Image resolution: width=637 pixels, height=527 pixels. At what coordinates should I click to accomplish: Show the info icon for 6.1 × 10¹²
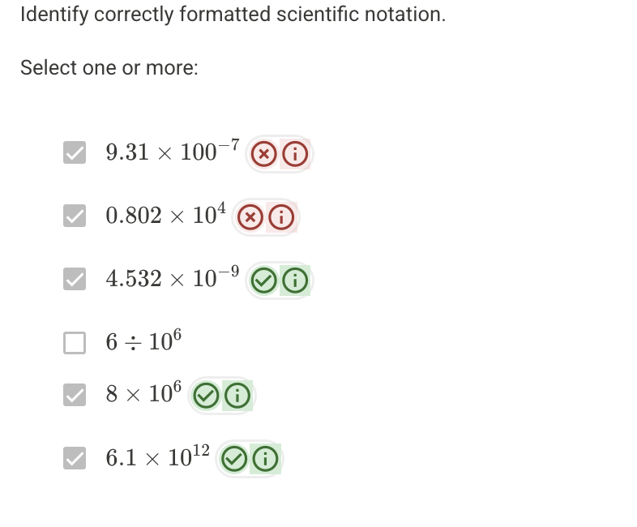coord(266,460)
